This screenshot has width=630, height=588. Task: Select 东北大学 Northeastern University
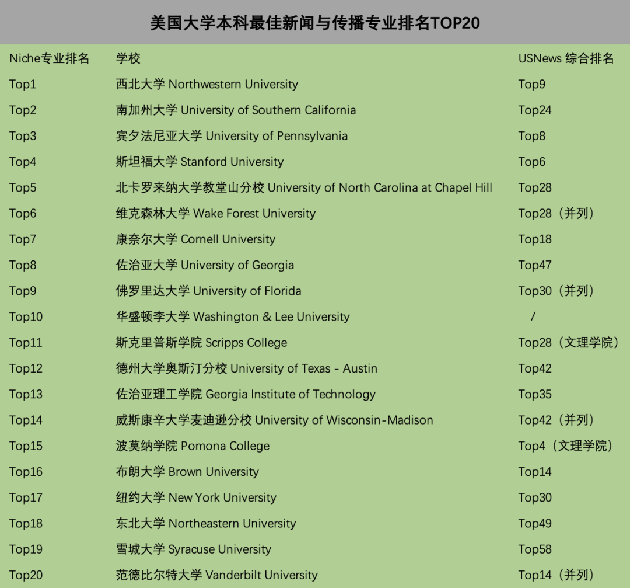206,523
